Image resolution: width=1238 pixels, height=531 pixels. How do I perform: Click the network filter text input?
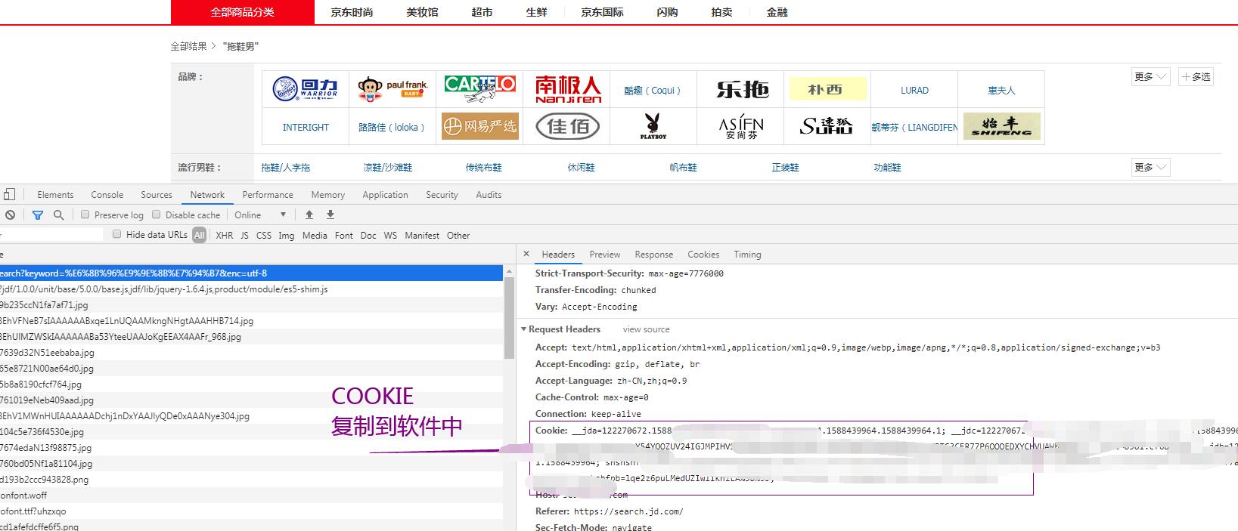tap(51, 235)
